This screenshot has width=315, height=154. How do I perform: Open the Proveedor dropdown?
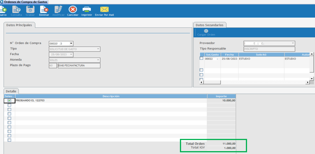pos(293,43)
